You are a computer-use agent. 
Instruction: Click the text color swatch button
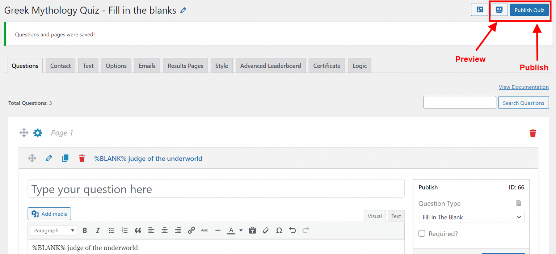click(x=231, y=231)
